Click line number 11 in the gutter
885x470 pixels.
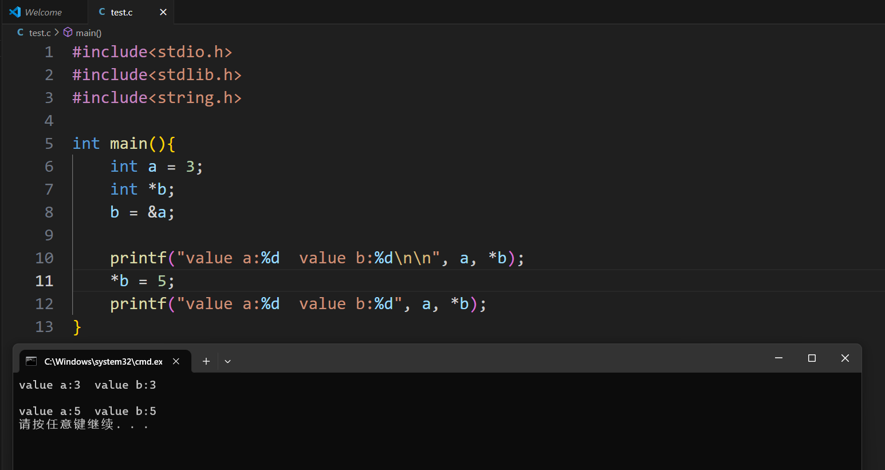44,281
